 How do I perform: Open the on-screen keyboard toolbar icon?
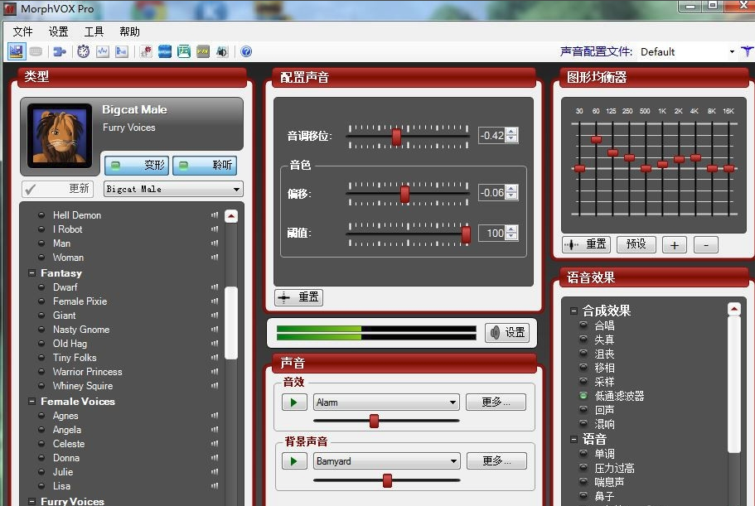tap(36, 51)
